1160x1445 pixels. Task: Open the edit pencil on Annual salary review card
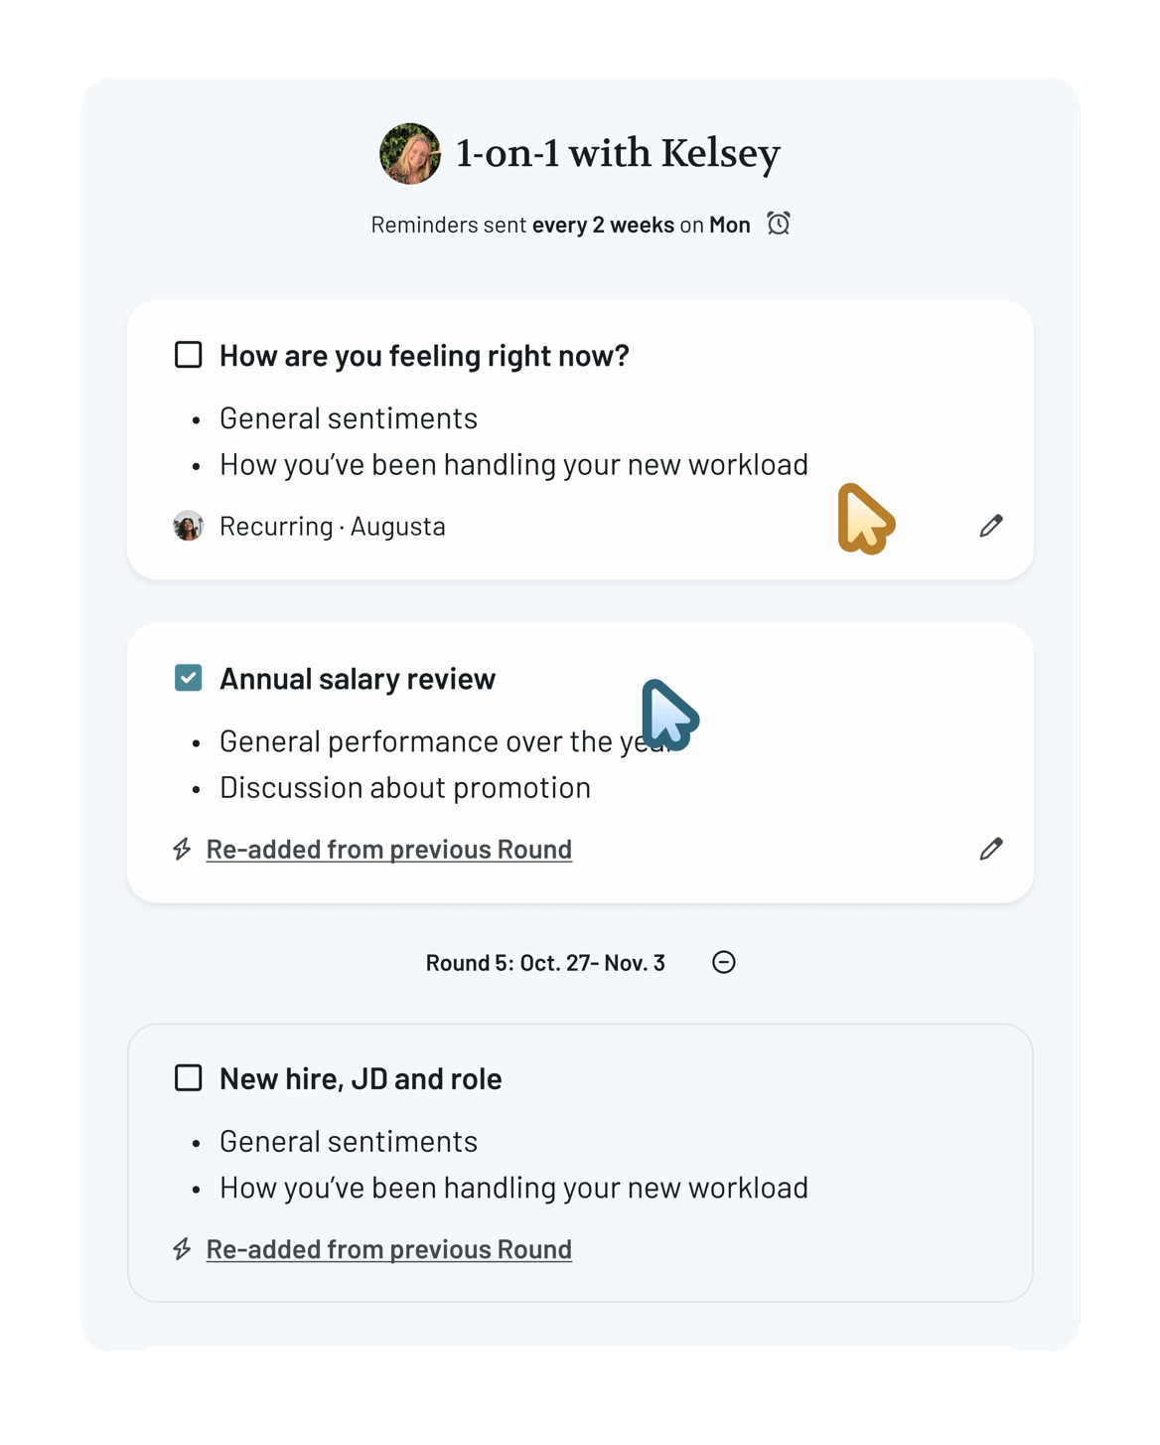coord(990,849)
